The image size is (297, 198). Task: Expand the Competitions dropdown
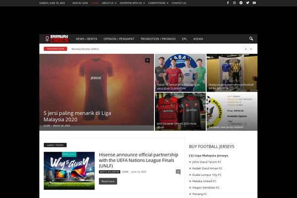point(158,3)
